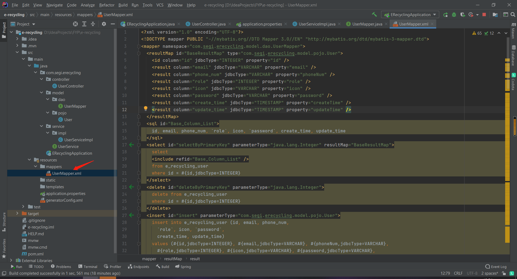Click Select Opened File locate icon
Image resolution: width=517 pixels, height=279 pixels.
(x=75, y=24)
